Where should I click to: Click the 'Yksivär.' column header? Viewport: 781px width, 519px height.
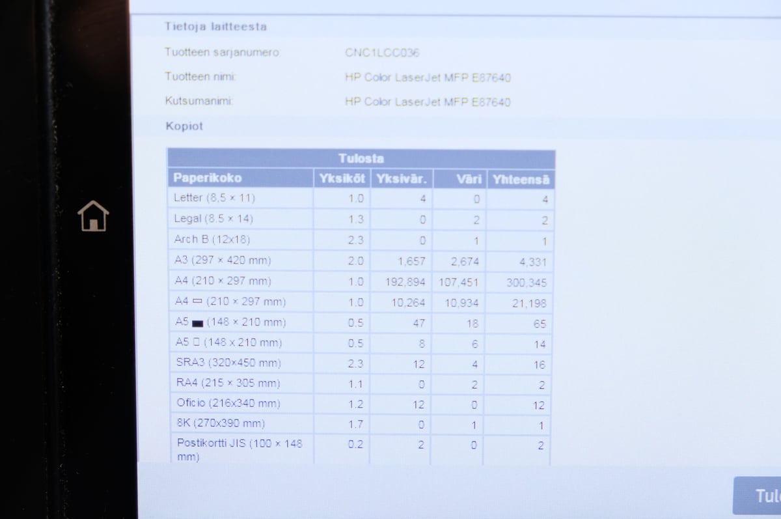[401, 179]
